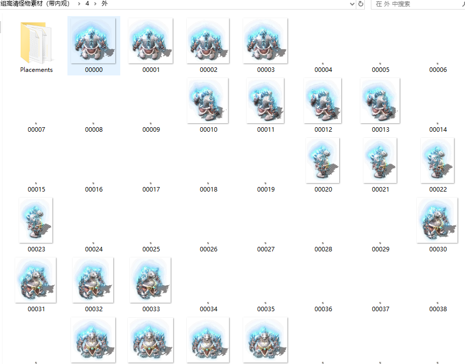Screen dimensions: 465x364
Task: Select image thumbnail 00023
Action: [36, 220]
